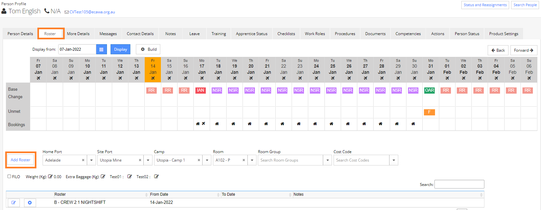Click the Status and Reassignments button

tap(485, 5)
